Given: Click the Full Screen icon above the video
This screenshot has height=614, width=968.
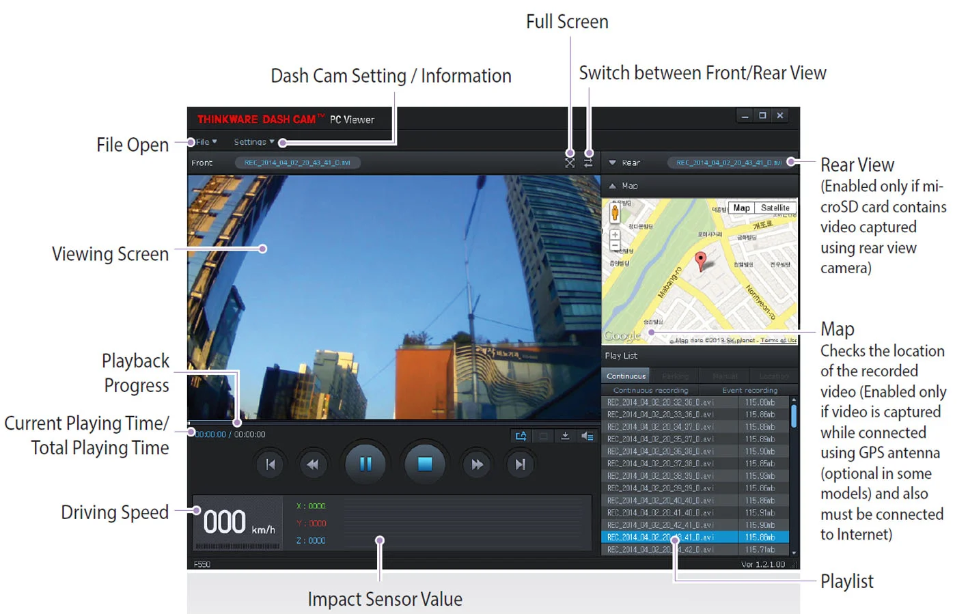Looking at the screenshot, I should [x=570, y=163].
